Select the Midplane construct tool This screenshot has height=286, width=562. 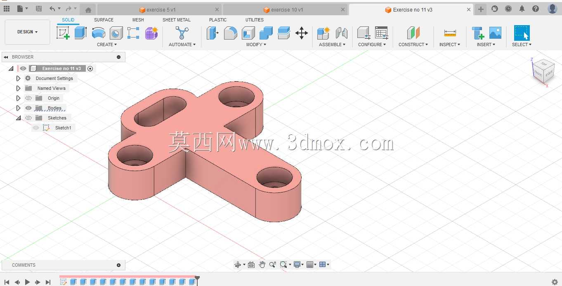tap(413, 33)
